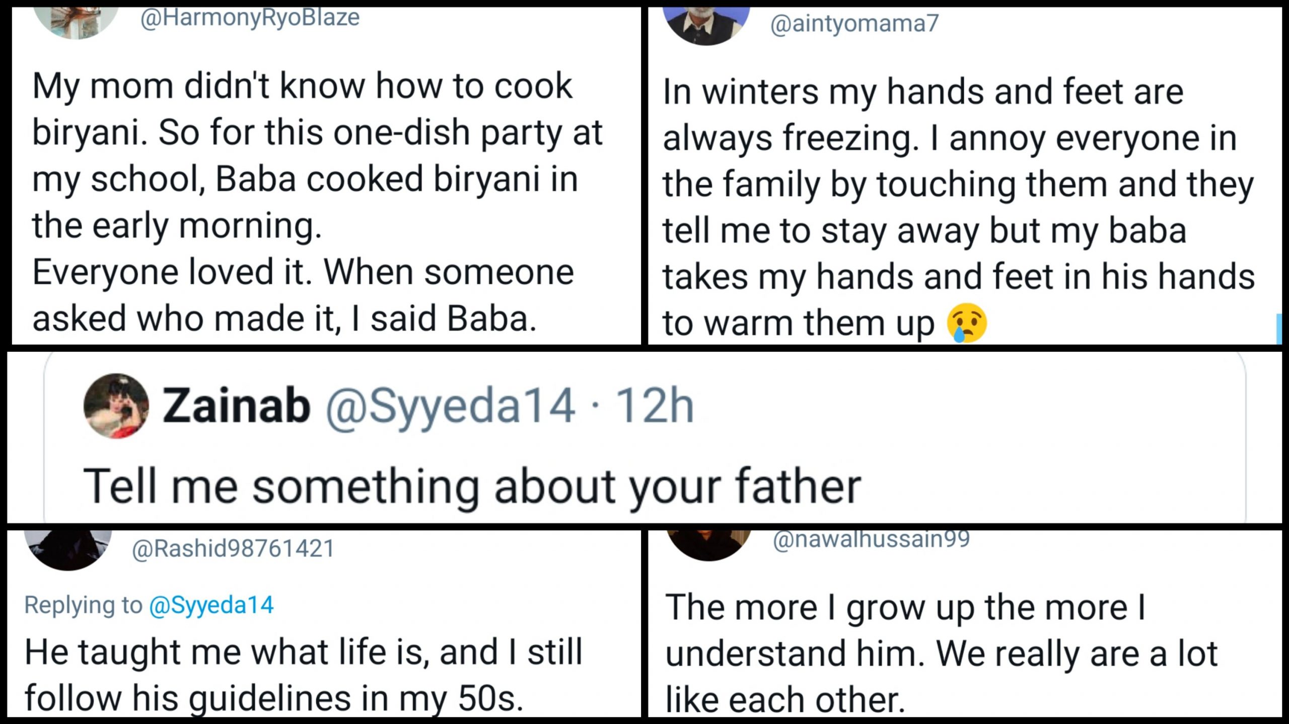Visit the @aintyomama7 handle
Screen dimensions: 1289x724
855,24
